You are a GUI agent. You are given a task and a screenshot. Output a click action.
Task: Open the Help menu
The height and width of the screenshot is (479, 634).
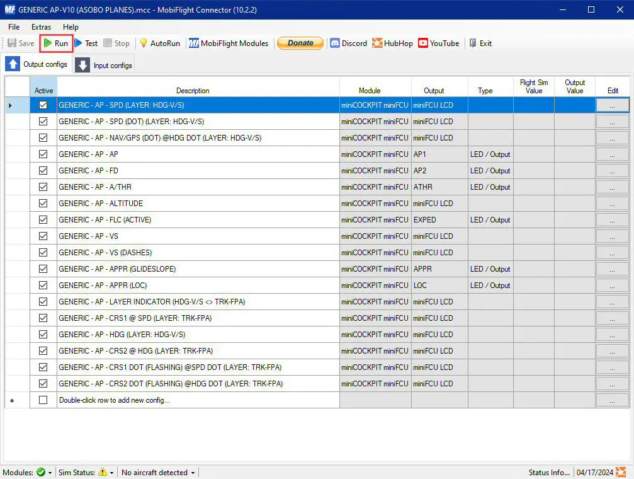(x=71, y=27)
